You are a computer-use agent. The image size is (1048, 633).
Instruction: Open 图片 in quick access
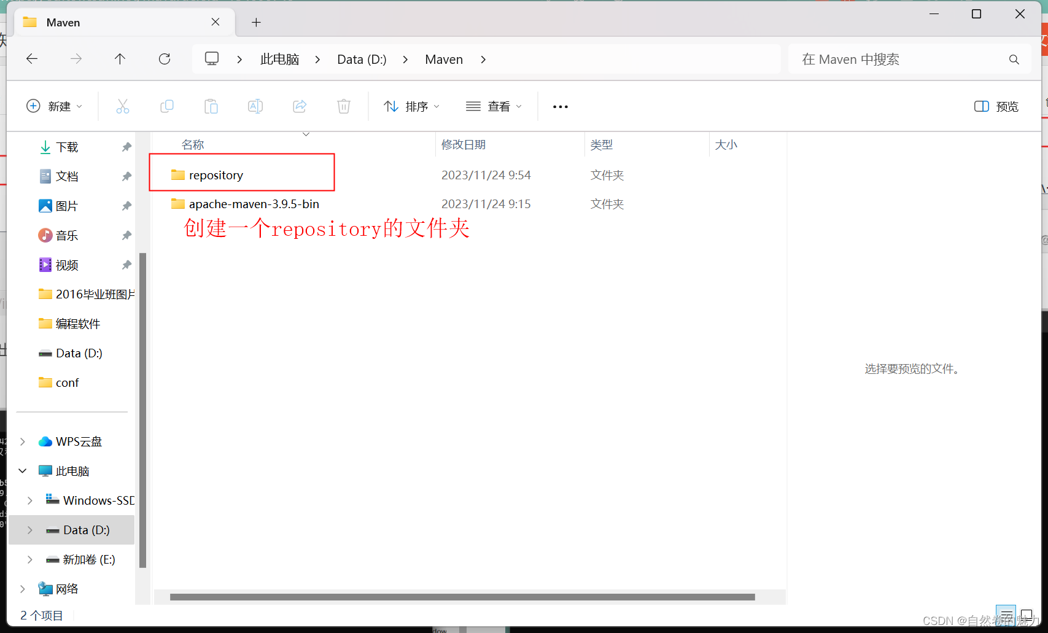[67, 206]
